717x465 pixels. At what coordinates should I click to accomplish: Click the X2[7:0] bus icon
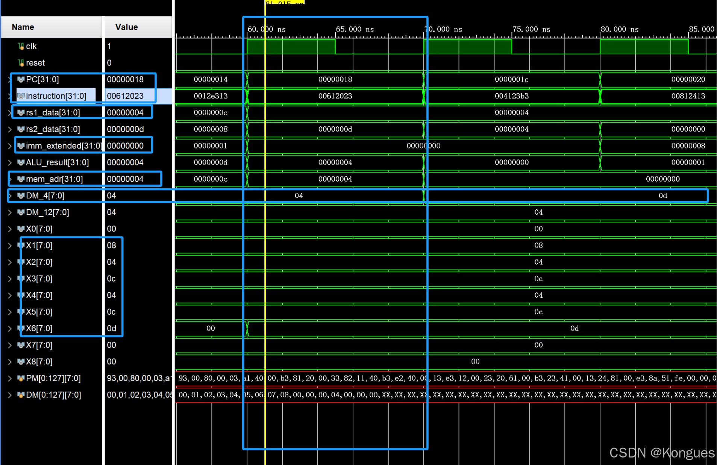click(x=21, y=262)
